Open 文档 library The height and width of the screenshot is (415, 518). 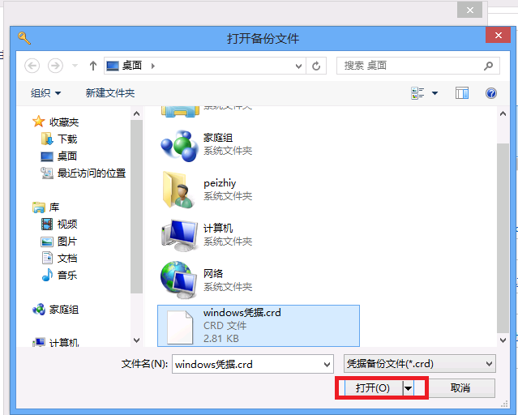[x=67, y=259]
